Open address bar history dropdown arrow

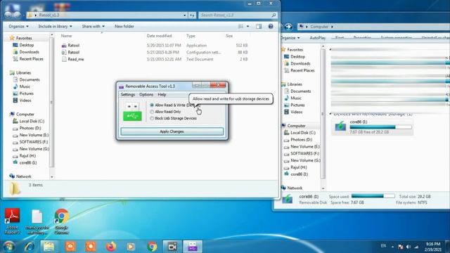184,15
